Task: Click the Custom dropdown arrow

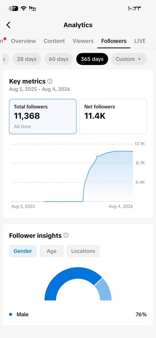Action: pyautogui.click(x=139, y=59)
